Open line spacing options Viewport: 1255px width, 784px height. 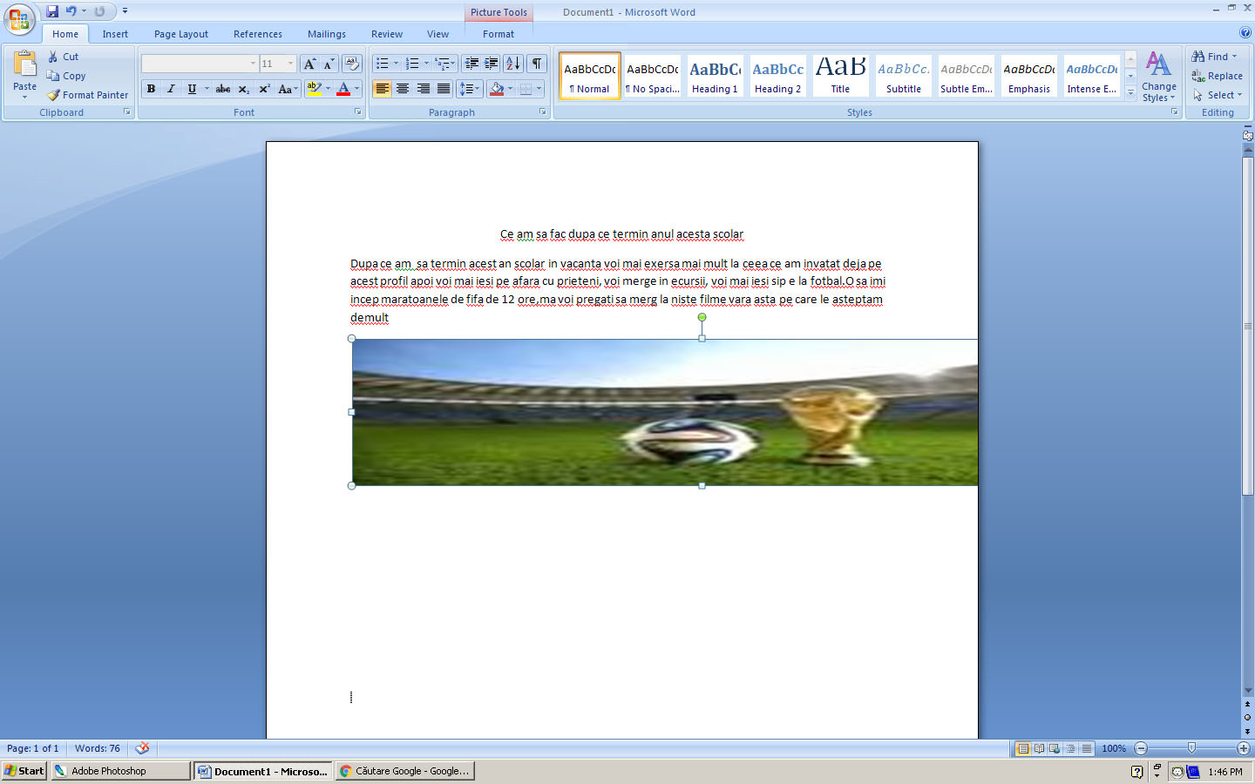coord(470,89)
